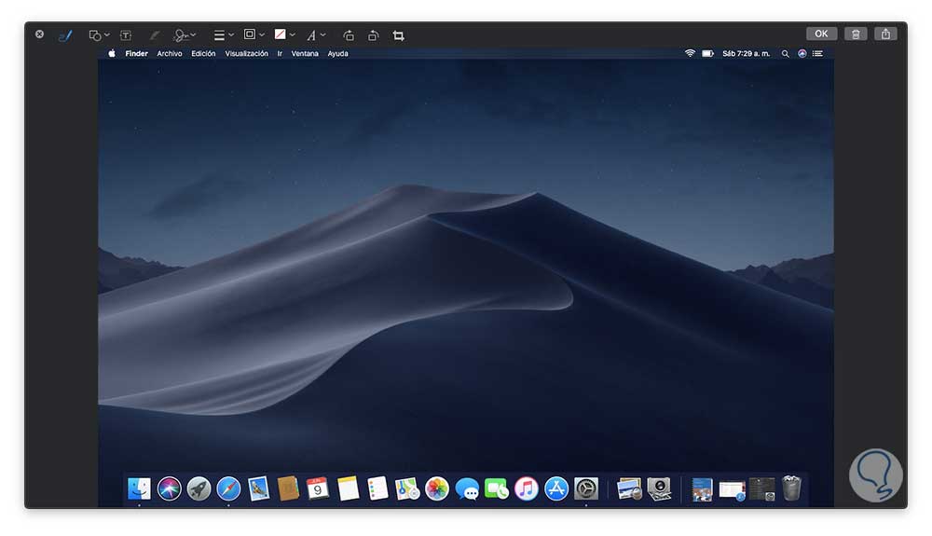Open Finder from the Dock

click(139, 489)
